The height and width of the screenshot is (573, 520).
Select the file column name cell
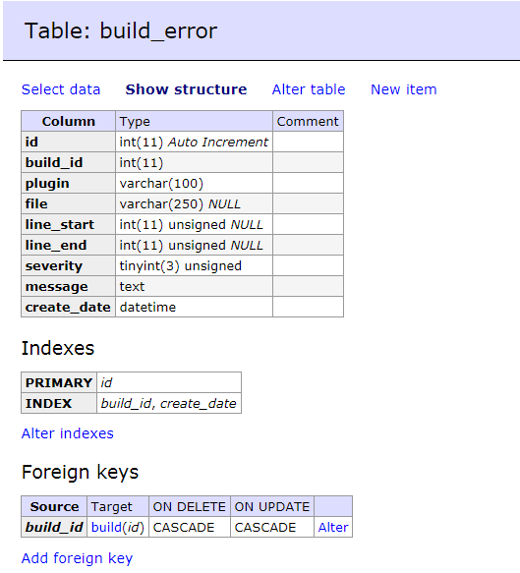[69, 203]
